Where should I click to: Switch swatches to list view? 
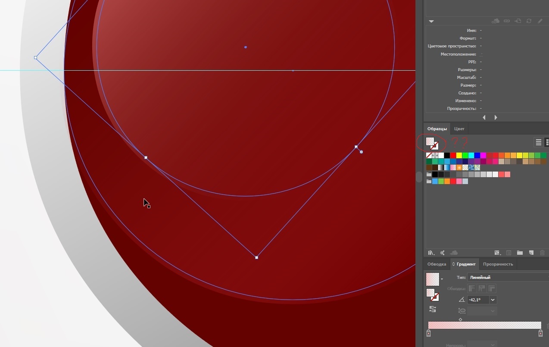coord(538,142)
